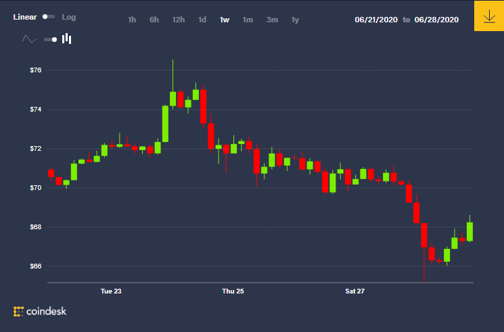Viewport: 504px width, 332px height.
Task: Click the tall green candle peaking above $76
Action: pos(173,98)
